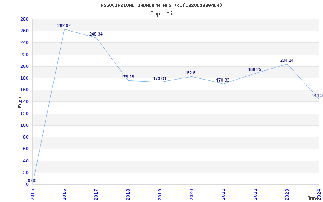Screen dimensions: 323x202
Task: Click the 2019 x-axis year label
Action: point(160,195)
